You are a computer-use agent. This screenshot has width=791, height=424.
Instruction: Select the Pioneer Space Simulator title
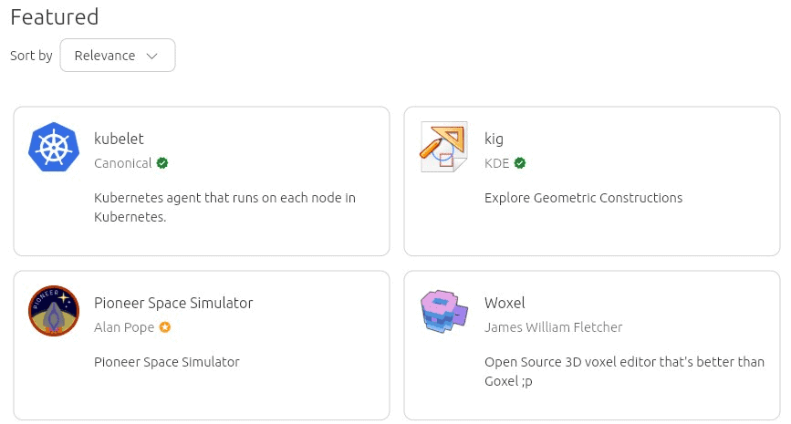click(173, 303)
